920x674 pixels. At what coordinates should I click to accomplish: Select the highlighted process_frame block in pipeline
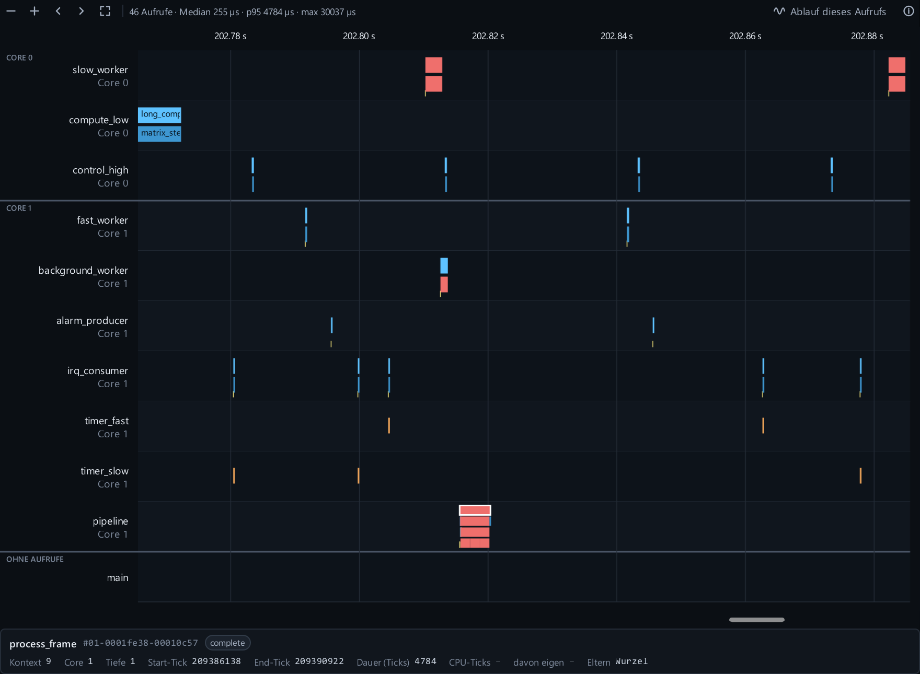(x=475, y=510)
